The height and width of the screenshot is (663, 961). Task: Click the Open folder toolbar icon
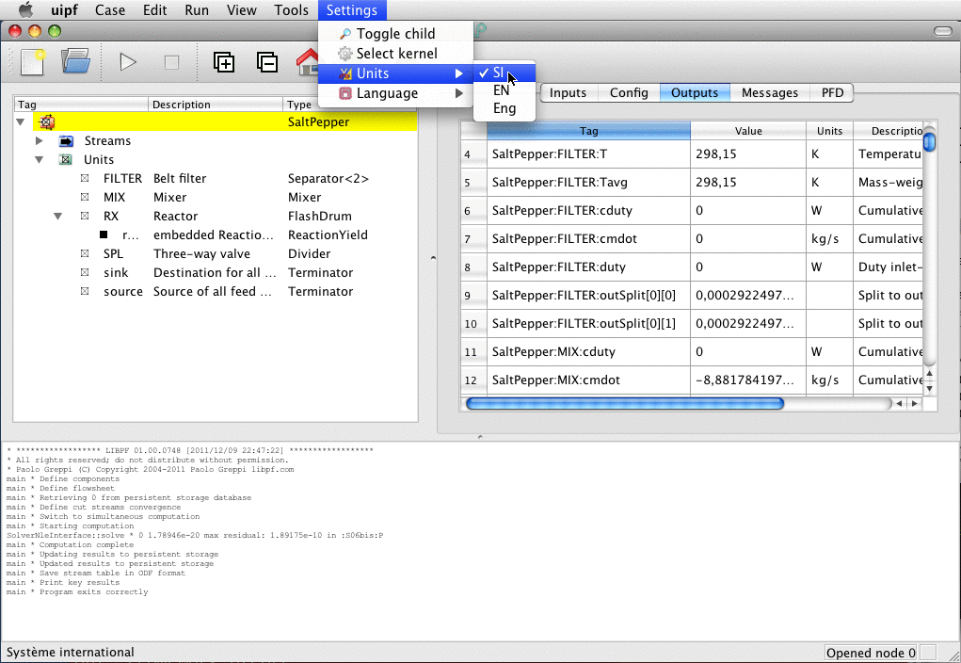pos(75,62)
